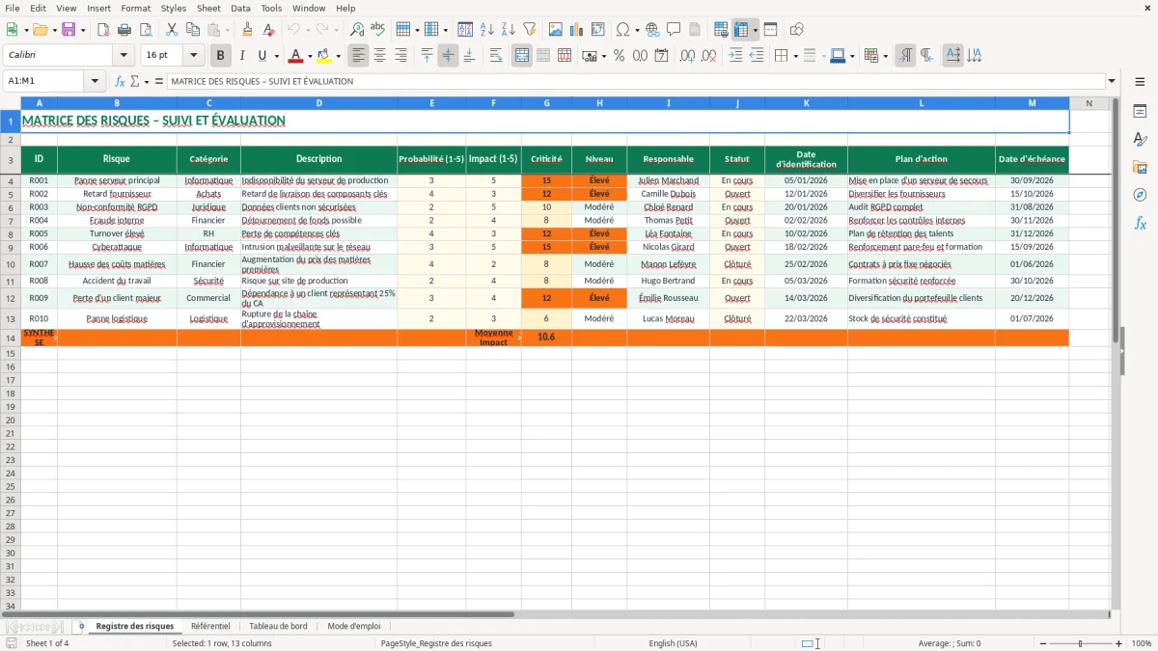Select row header 9
Screen dimensions: 1158x651
tap(11, 247)
